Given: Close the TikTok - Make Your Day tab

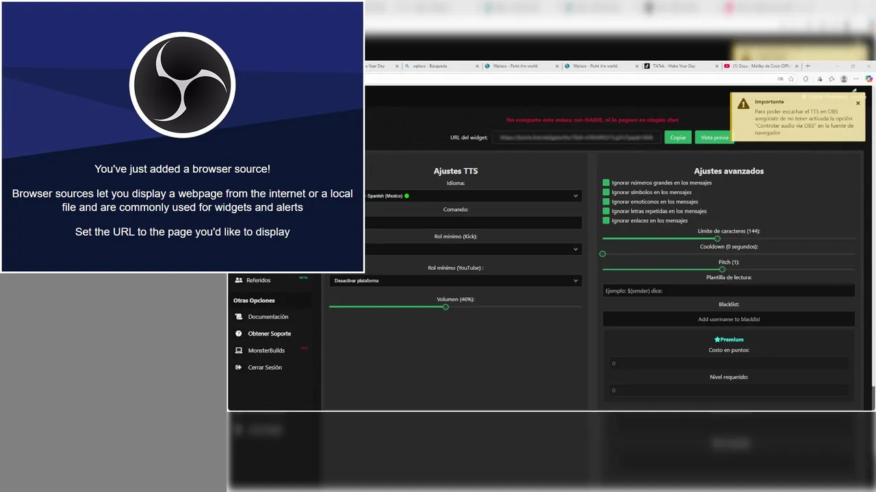Looking at the screenshot, I should [x=716, y=66].
